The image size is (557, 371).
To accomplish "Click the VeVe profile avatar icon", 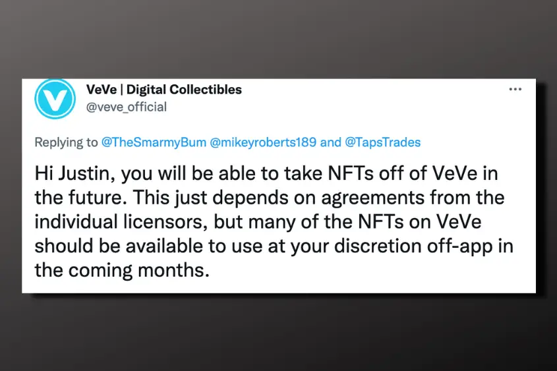I will pos(55,99).
